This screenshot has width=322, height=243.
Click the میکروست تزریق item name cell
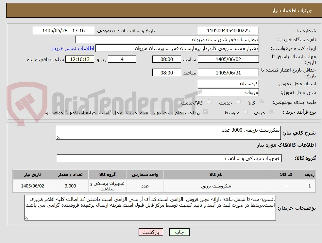216,186
